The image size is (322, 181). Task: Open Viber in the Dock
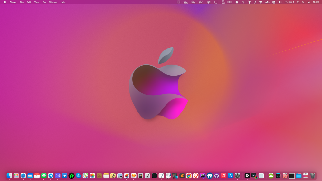(58, 176)
